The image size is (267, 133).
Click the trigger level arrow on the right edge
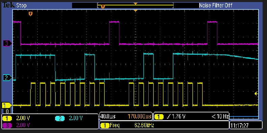point(256,94)
